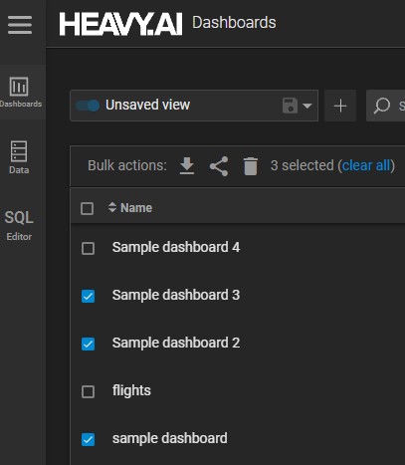The height and width of the screenshot is (465, 405).
Task: Delete selected dashboards with trash icon
Action: tap(251, 166)
